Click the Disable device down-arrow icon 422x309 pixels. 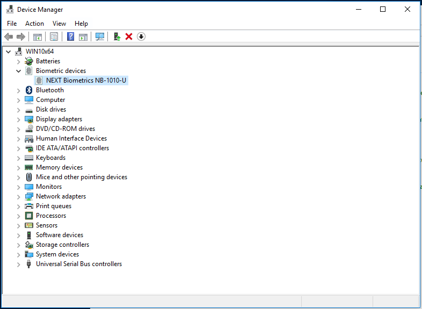pyautogui.click(x=141, y=36)
